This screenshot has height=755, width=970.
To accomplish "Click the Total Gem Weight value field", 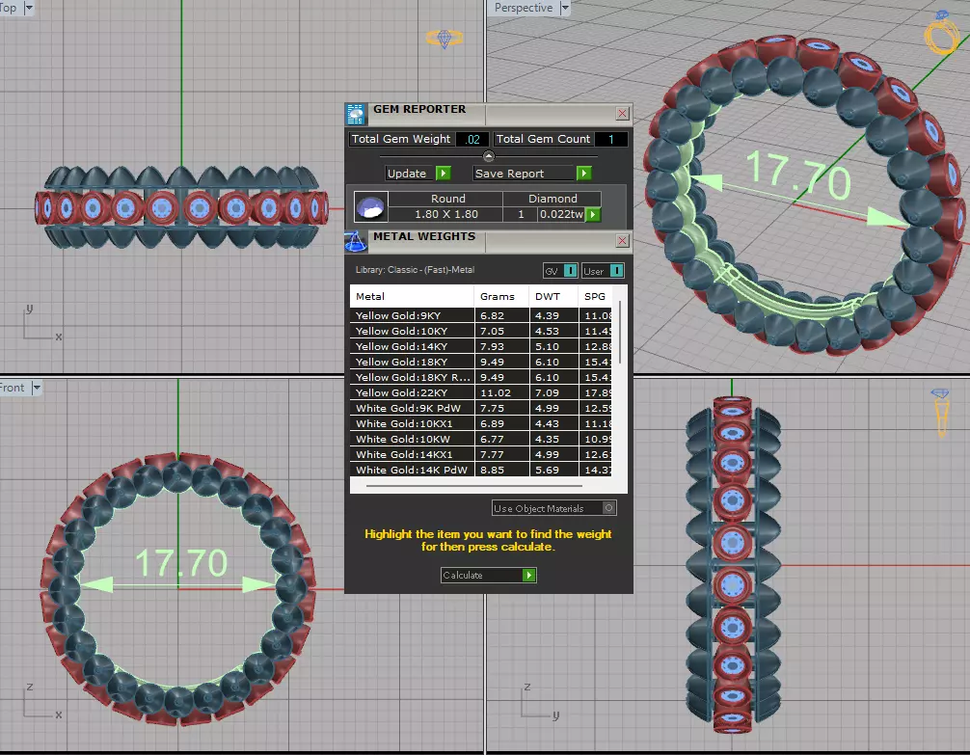I will click(472, 139).
